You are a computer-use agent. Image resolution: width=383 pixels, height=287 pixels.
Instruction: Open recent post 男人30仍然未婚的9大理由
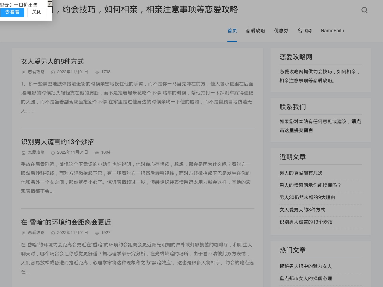coord(307,198)
